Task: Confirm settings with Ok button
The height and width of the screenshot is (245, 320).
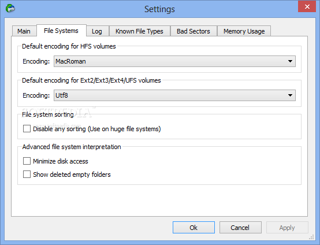Action: 194,228
